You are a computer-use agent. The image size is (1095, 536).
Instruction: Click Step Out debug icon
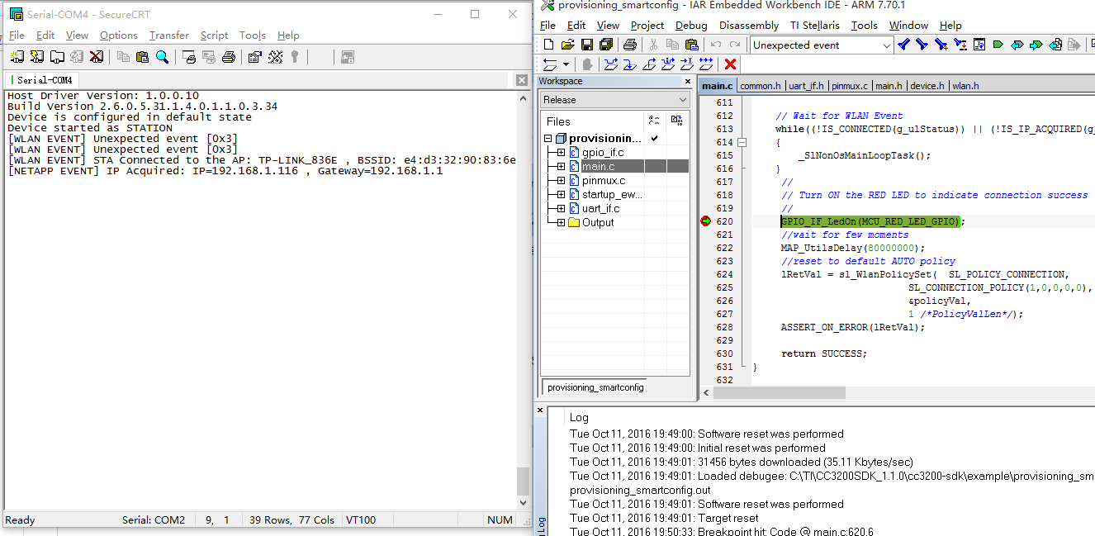point(649,64)
